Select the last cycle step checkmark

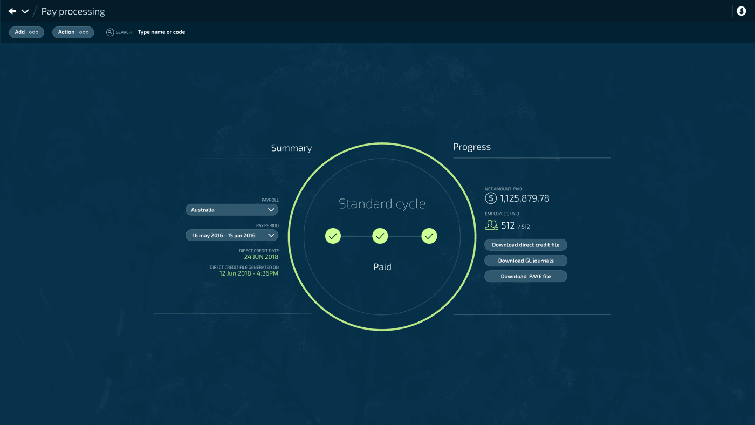[x=429, y=236]
